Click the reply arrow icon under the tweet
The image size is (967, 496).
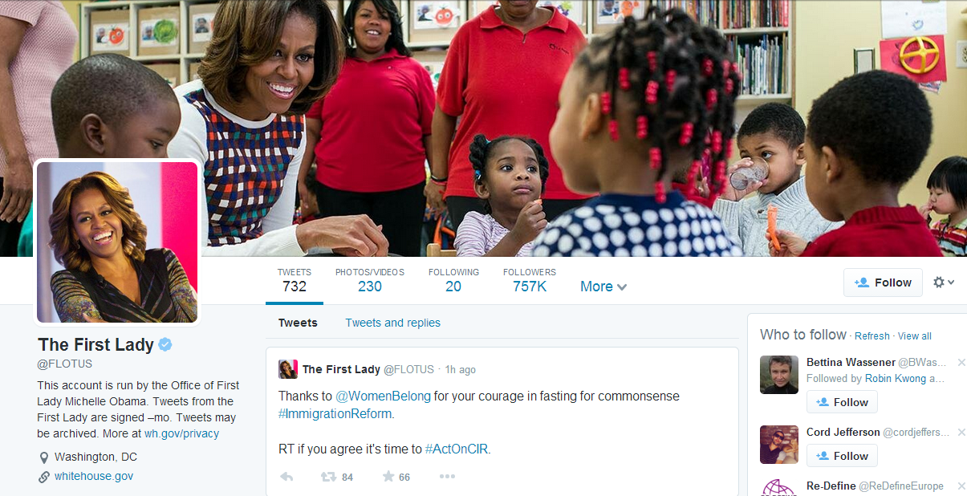click(286, 477)
